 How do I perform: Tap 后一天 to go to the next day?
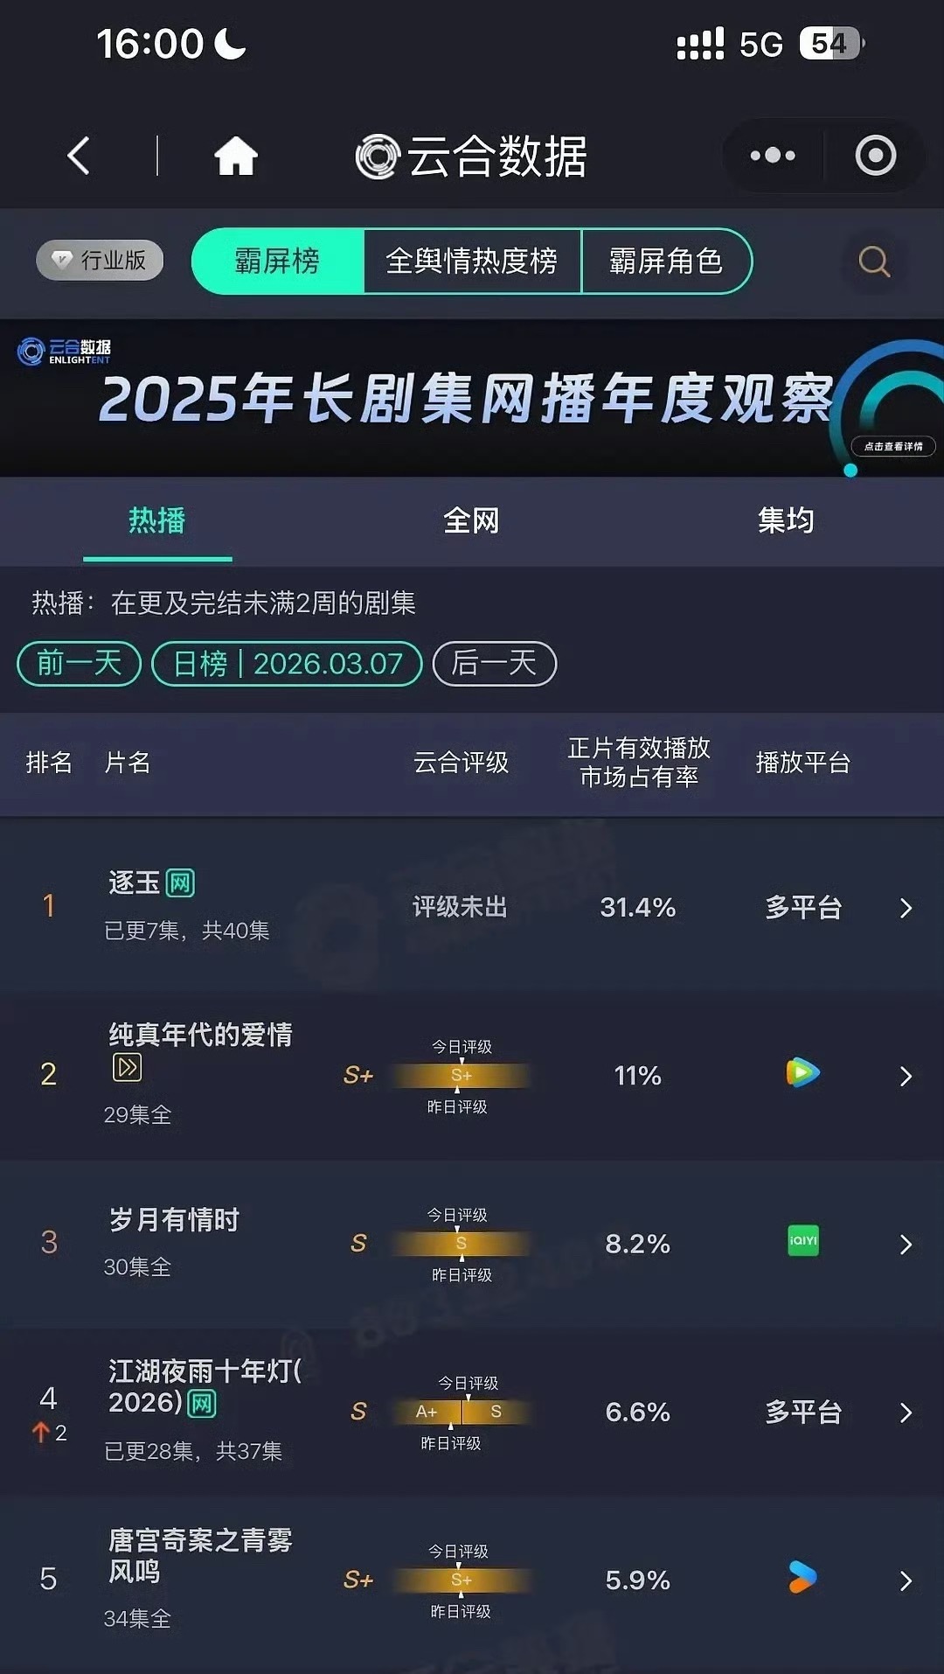pyautogui.click(x=494, y=664)
